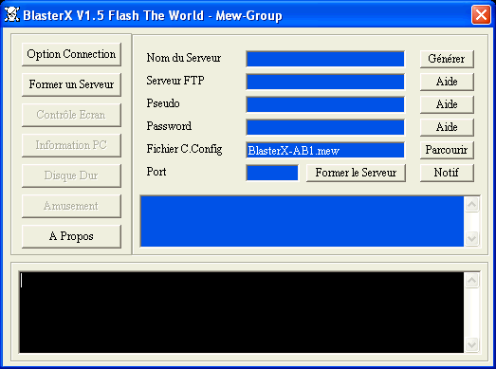496x369 pixels.
Task: Click inside the blue multiline text area
Action: pos(303,221)
